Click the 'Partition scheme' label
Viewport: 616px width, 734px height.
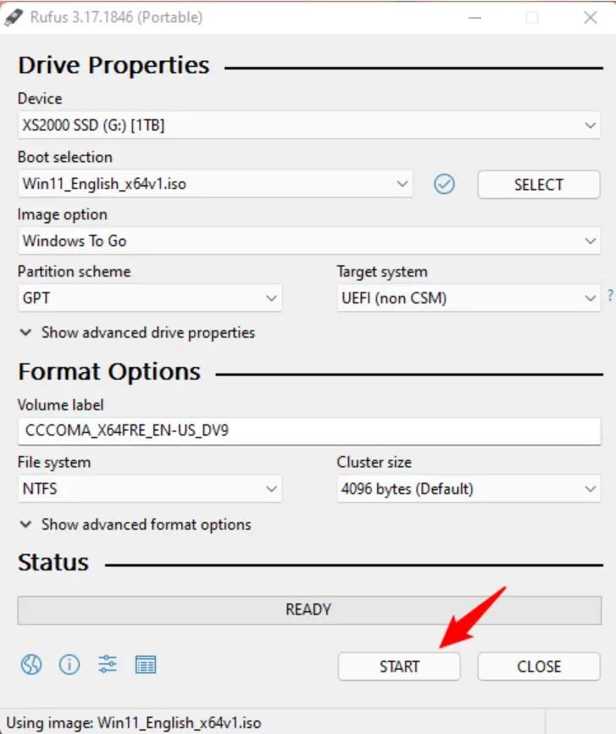coord(74,271)
